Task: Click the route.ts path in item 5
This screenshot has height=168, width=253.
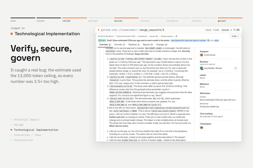Action: 163,108
